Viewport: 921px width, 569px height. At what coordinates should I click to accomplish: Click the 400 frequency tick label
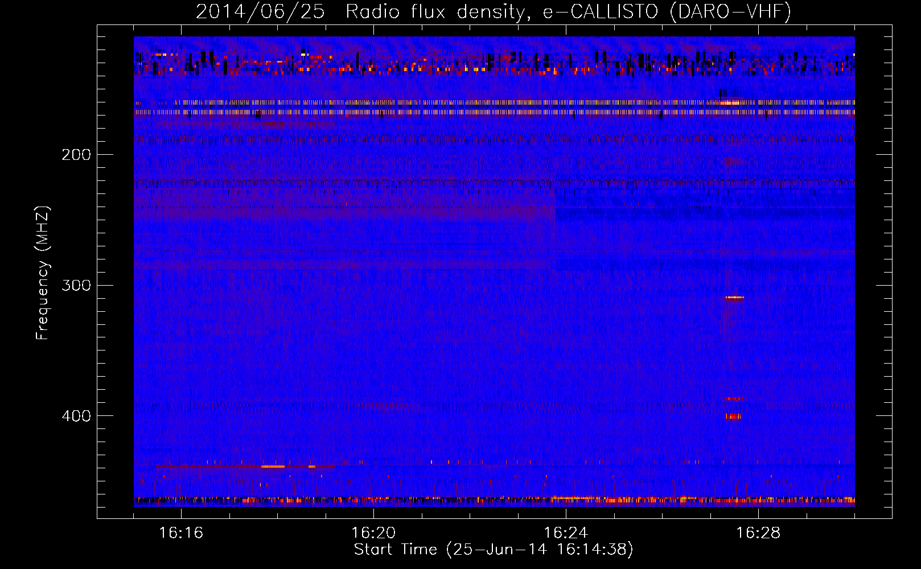click(76, 416)
